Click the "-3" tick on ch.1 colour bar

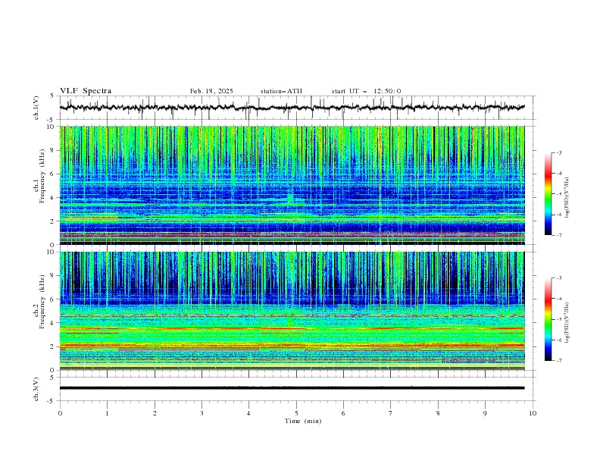[x=559, y=152]
